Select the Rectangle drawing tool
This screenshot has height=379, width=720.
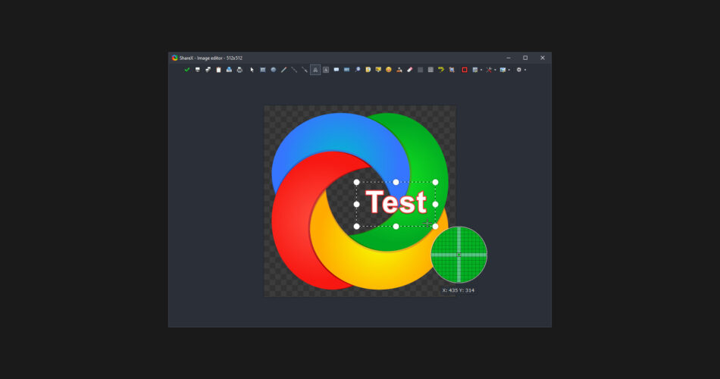tap(263, 70)
